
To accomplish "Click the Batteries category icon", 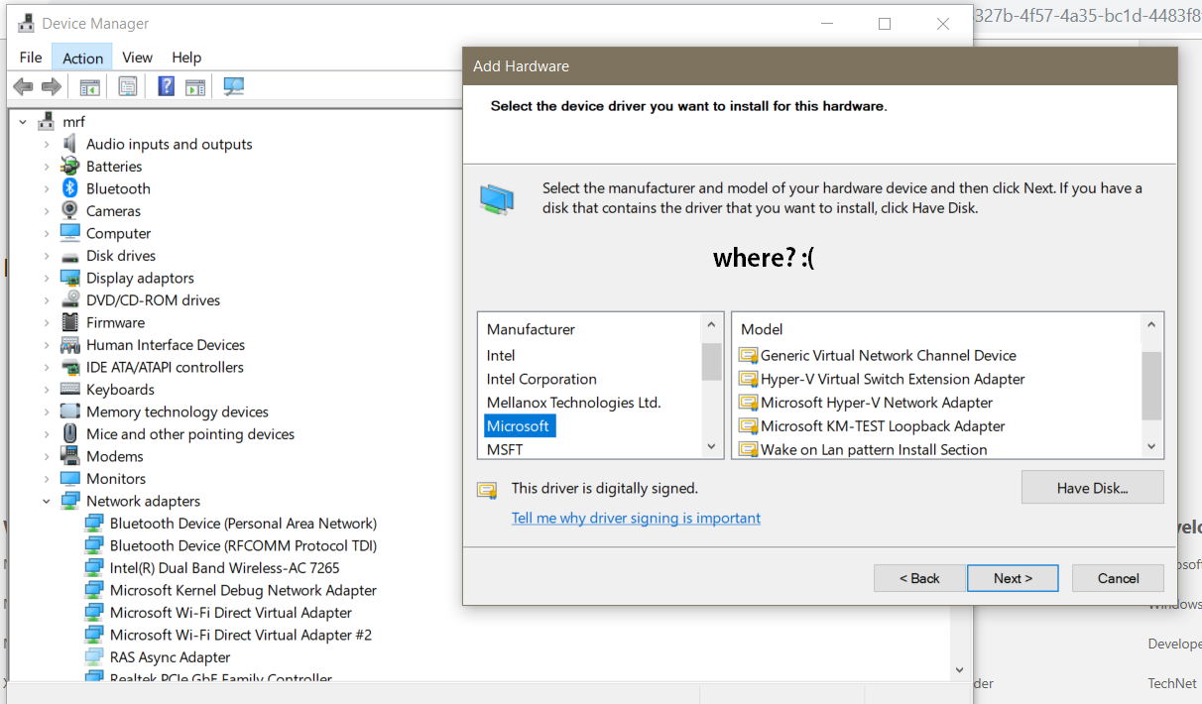I will (69, 167).
